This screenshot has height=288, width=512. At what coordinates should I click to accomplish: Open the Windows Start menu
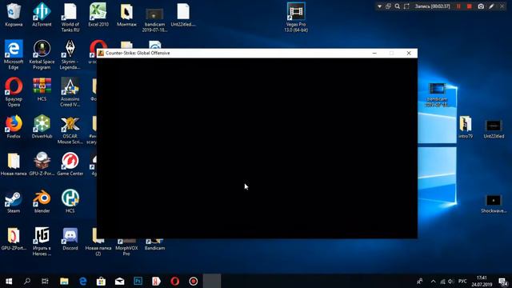[x=9, y=281]
